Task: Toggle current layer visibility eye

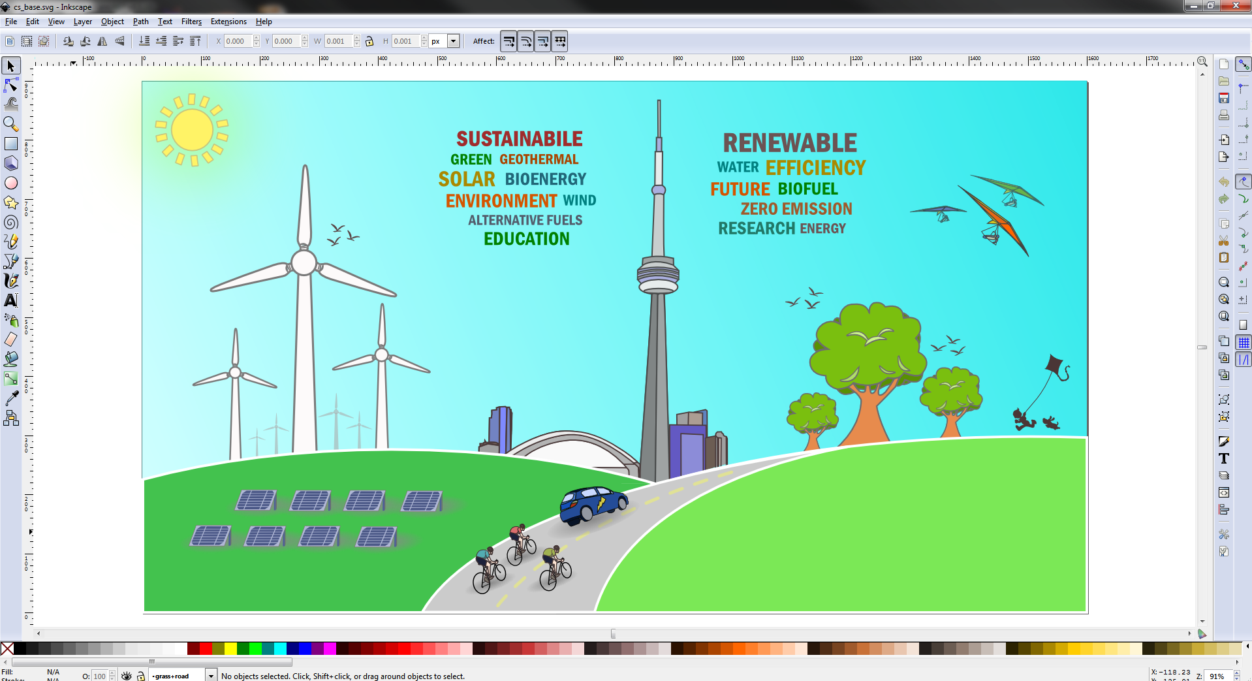Action: click(x=127, y=676)
